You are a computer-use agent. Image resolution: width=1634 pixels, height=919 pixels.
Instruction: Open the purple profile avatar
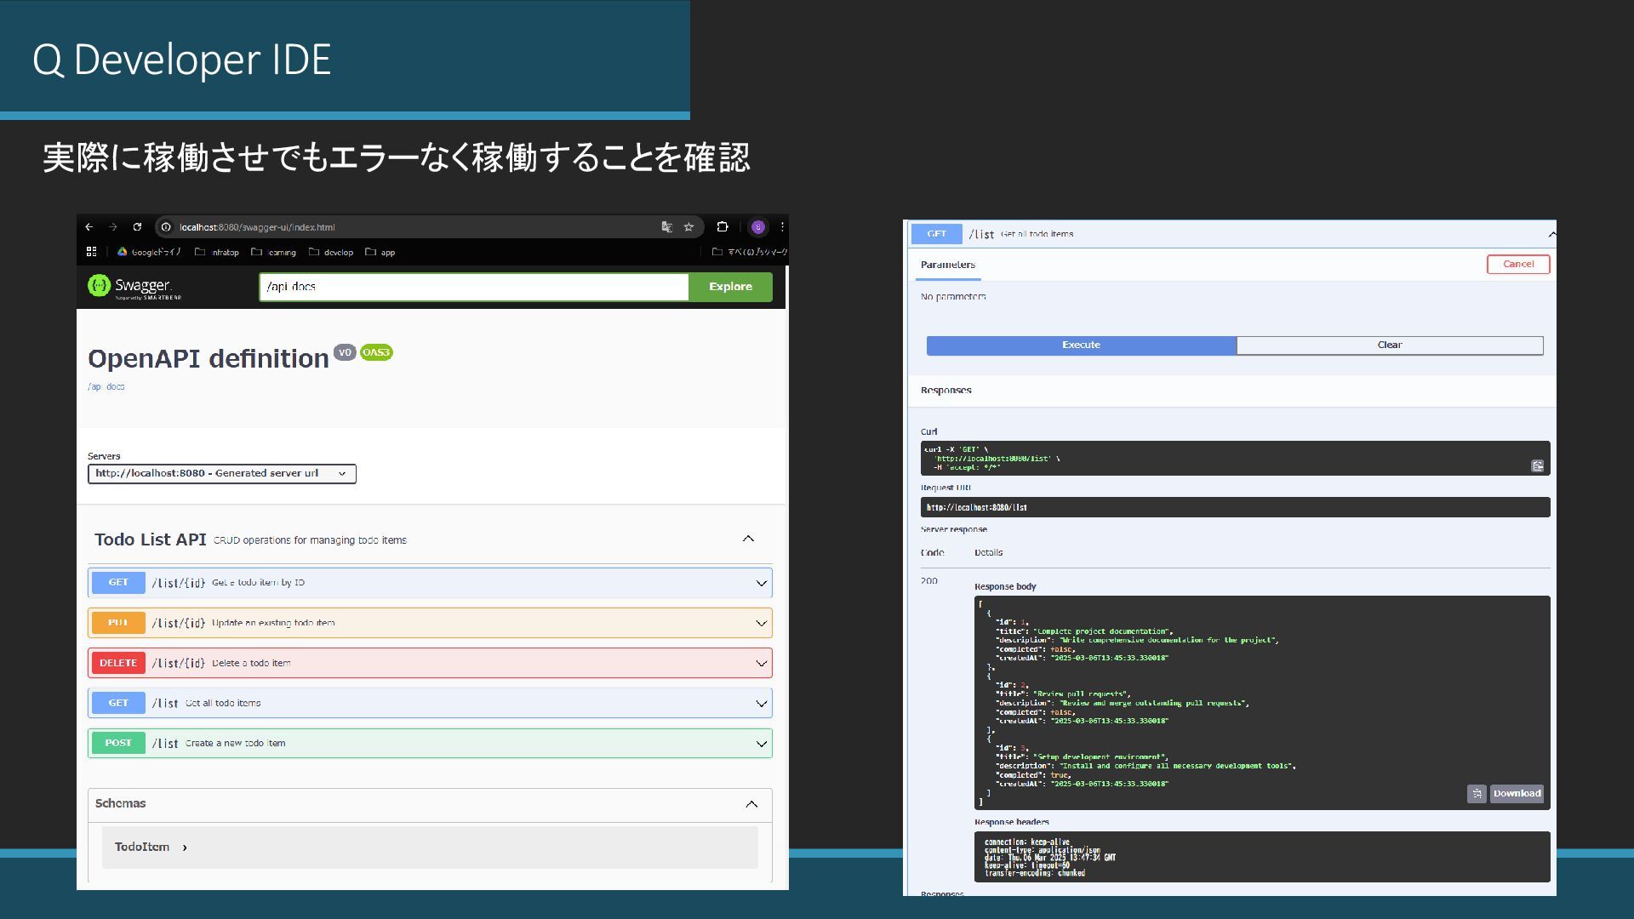click(758, 227)
